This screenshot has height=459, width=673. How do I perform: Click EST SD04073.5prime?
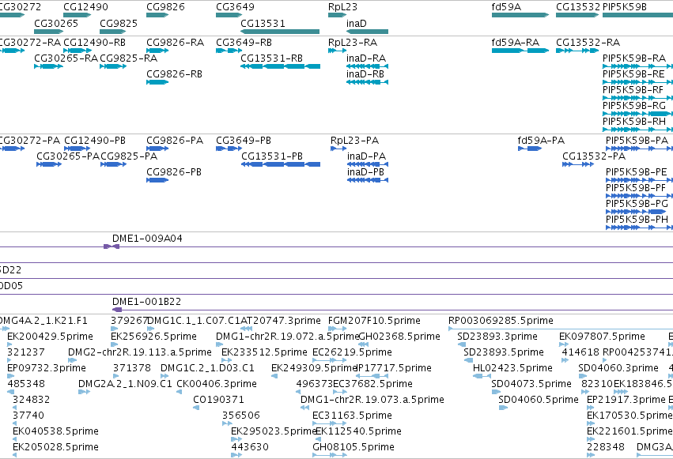496,392
